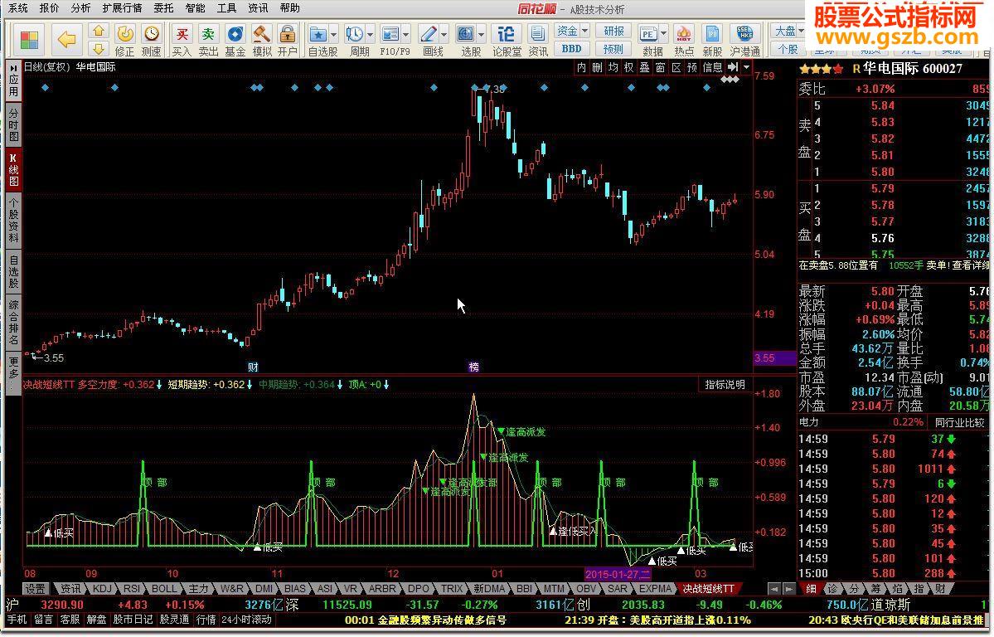Click the 测速 clock icon

click(x=151, y=33)
